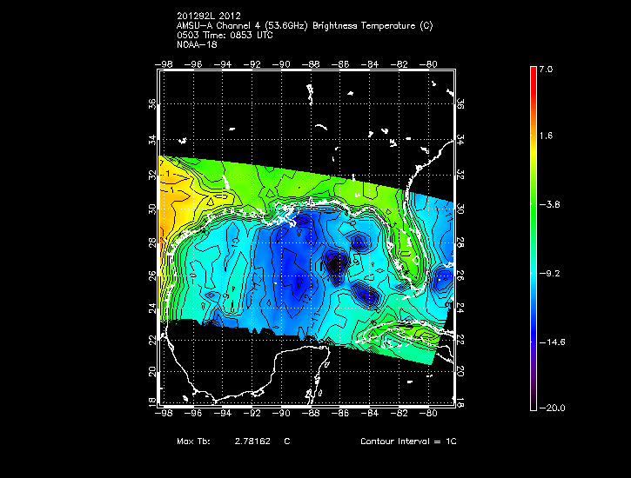This screenshot has height=478, width=631.
Task: Click the '28' latitude label on left axis
Action: coord(152,242)
